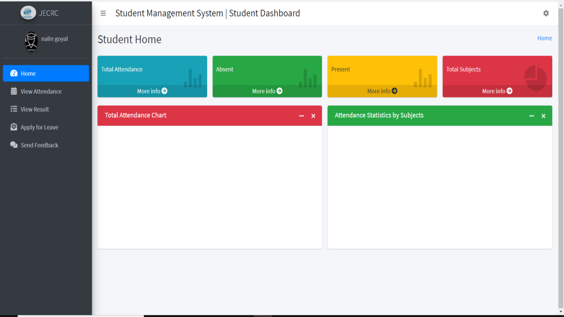Open View Attendance from sidebar
Screen dimensions: 564x317
[41, 91]
